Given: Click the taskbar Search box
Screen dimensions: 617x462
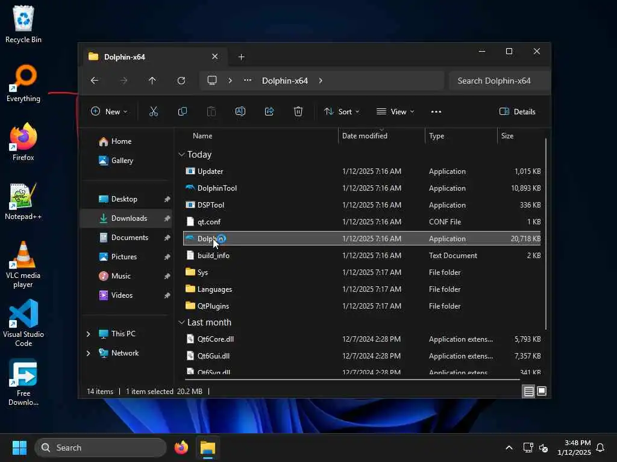Looking at the screenshot, I should 101,448.
